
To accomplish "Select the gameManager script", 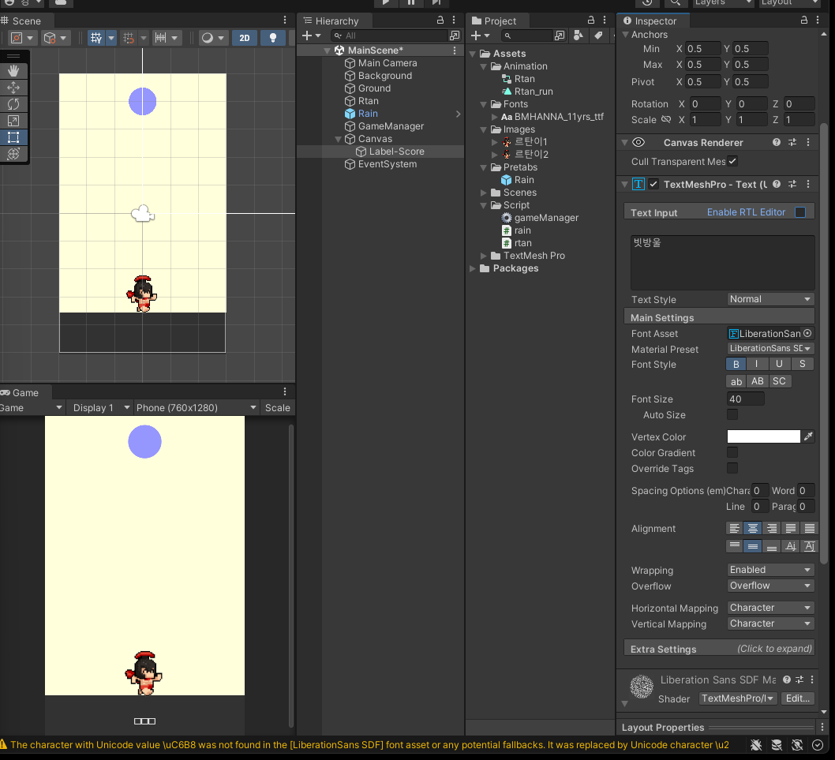I will click(546, 218).
